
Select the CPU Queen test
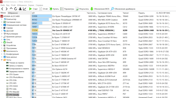tap(14, 74)
